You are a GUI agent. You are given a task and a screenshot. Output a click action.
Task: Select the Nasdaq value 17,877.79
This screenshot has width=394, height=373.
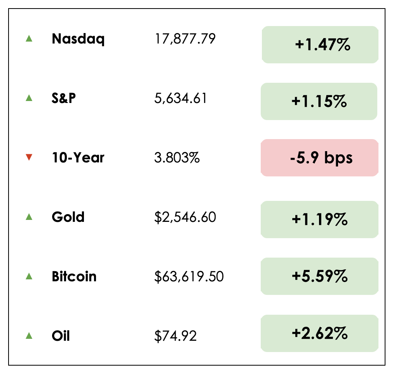point(185,39)
